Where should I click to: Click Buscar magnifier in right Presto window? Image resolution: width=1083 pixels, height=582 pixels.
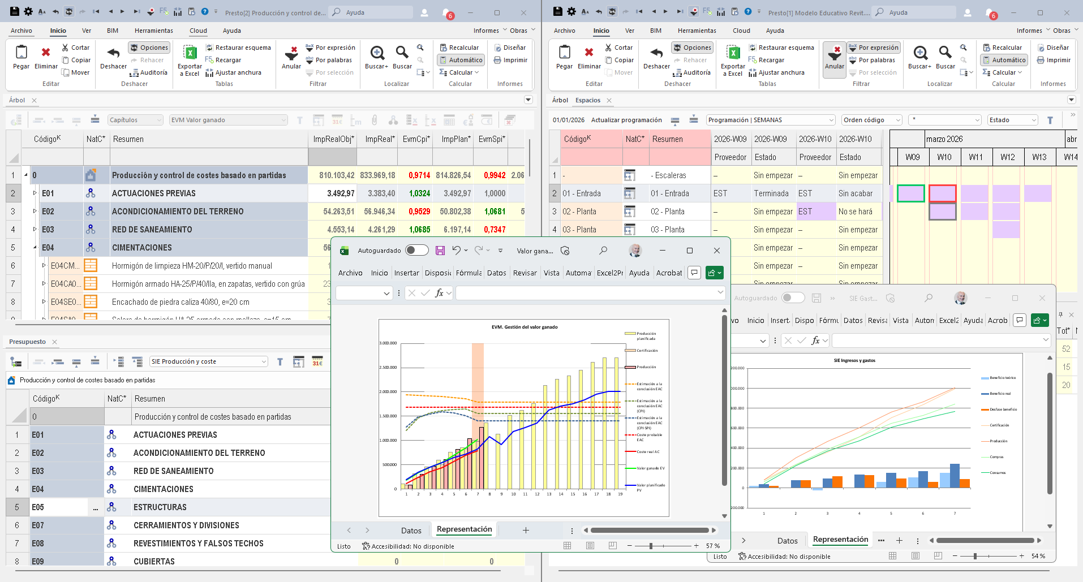pyautogui.click(x=945, y=53)
